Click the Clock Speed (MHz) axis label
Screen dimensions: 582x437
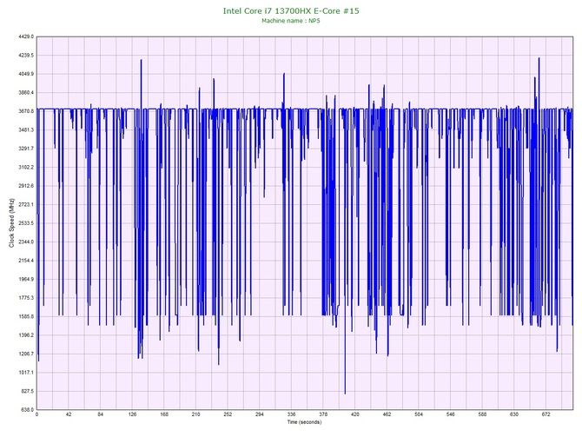(x=10, y=223)
